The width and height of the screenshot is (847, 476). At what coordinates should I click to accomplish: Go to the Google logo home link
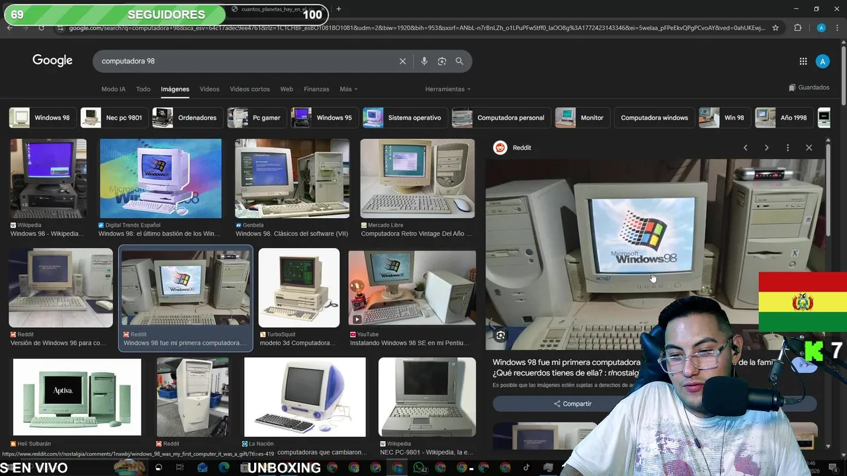[x=52, y=61]
